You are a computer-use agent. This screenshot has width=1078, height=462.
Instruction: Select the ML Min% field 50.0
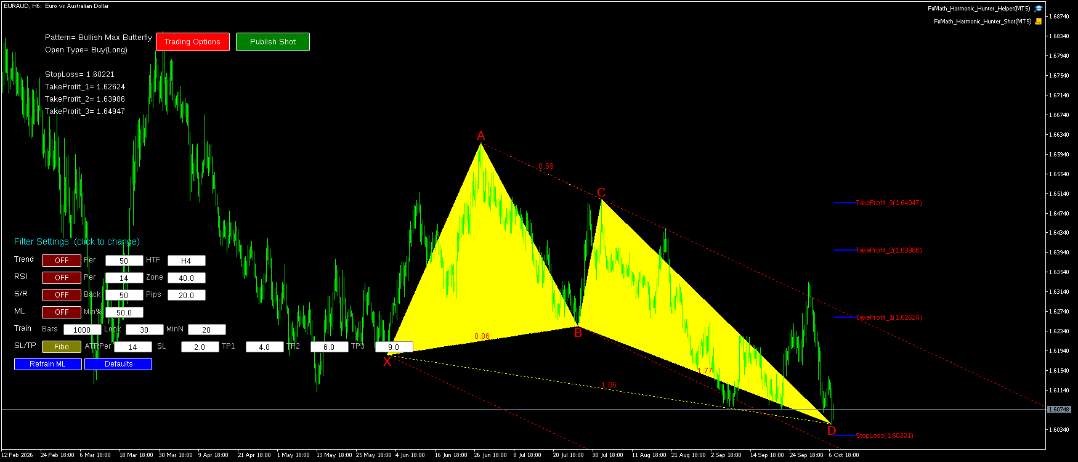click(x=124, y=312)
